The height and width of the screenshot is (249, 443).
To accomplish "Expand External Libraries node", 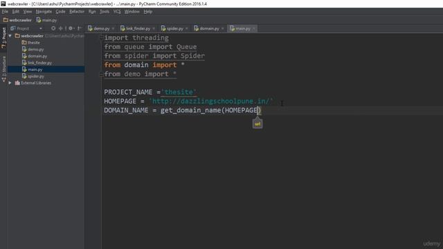I will point(10,83).
